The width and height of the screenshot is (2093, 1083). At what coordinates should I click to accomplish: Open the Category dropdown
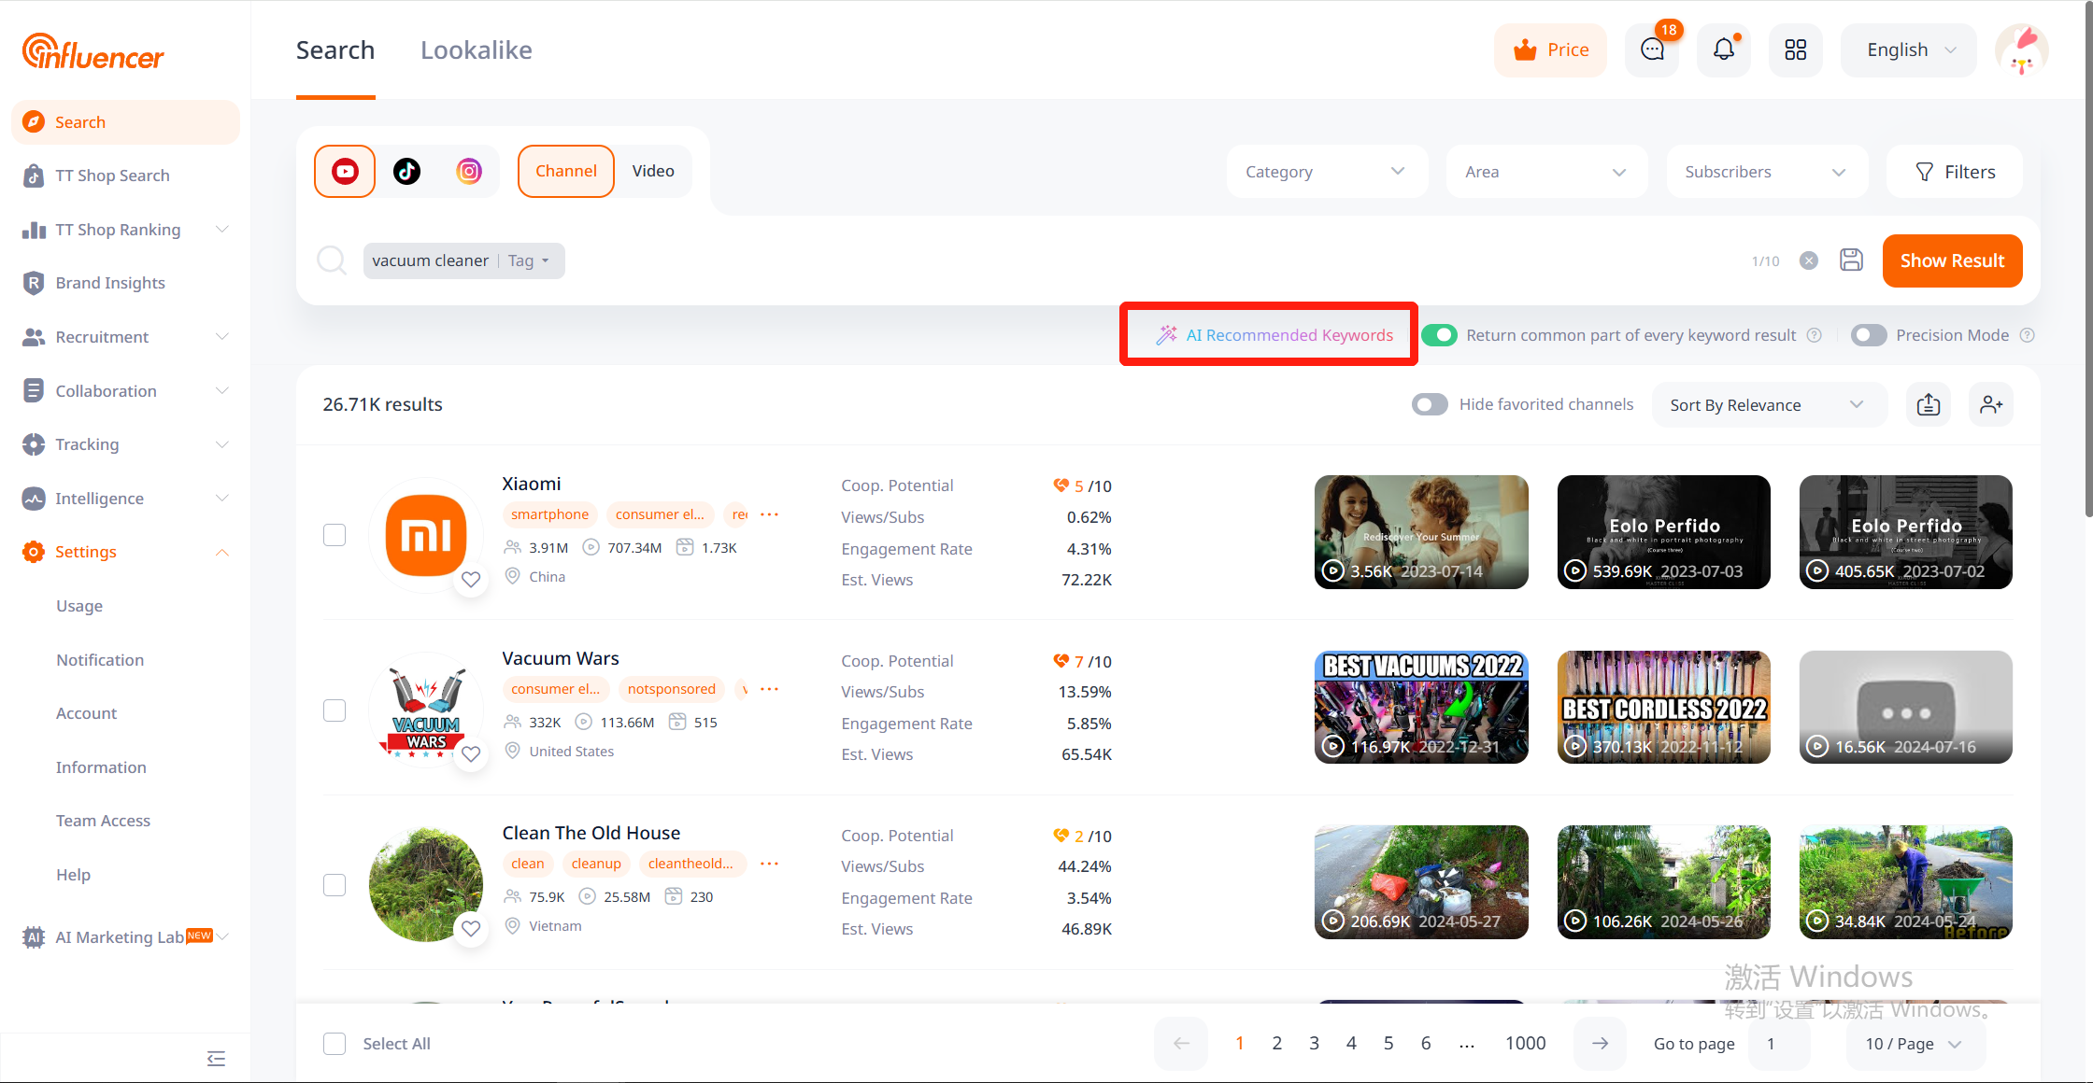click(x=1325, y=172)
